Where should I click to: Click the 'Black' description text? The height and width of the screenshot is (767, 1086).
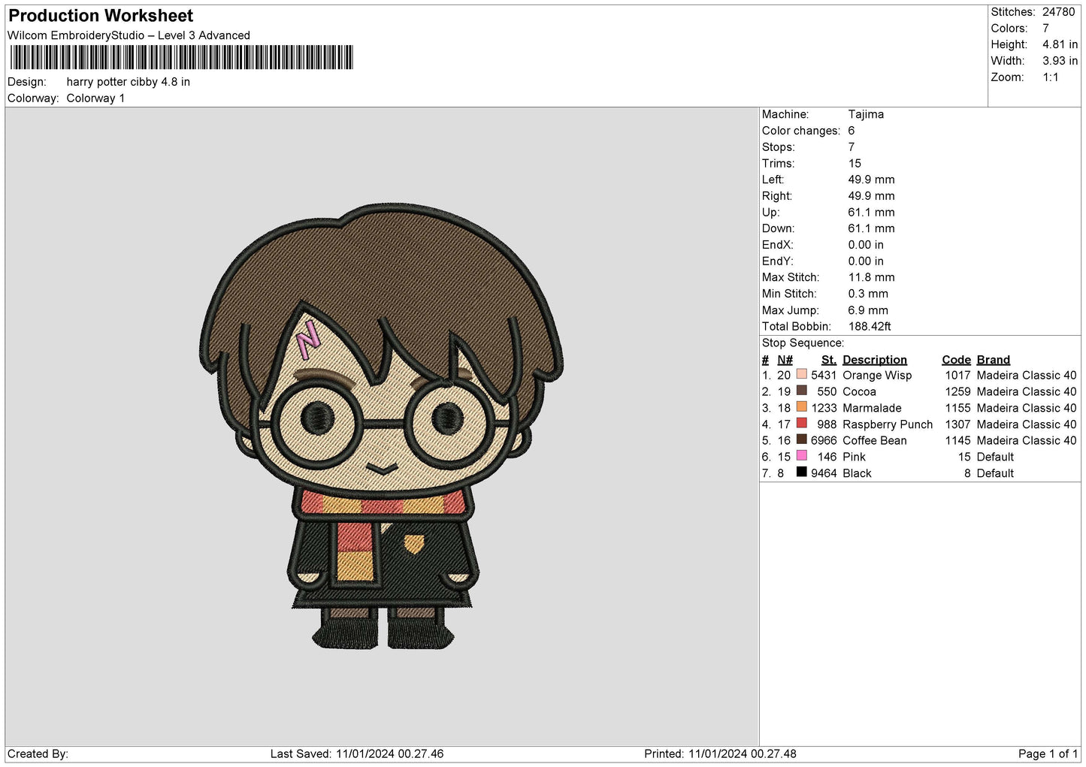pos(857,473)
